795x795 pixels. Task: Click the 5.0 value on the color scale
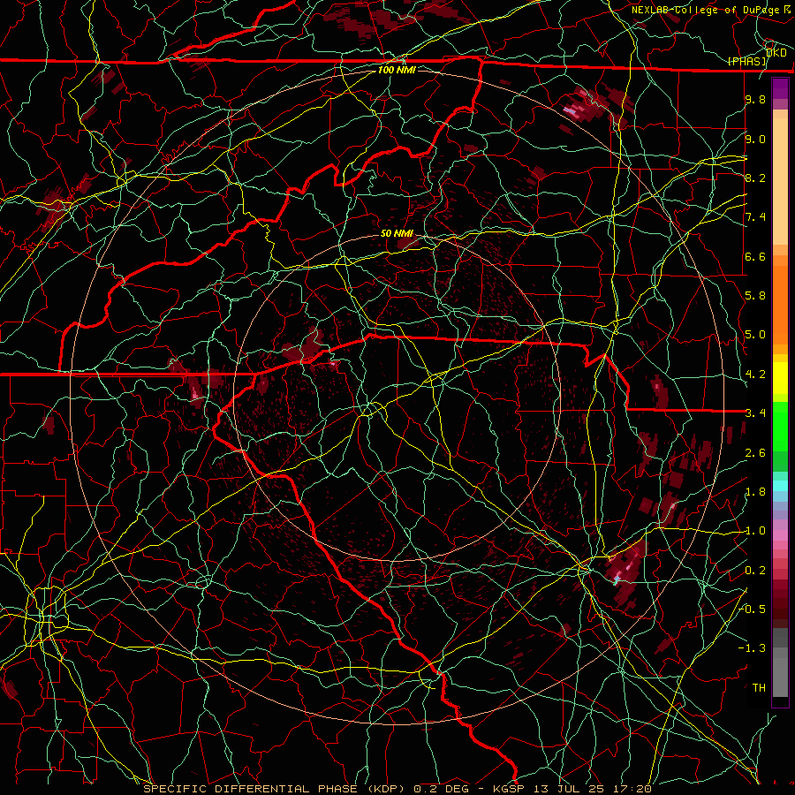pyautogui.click(x=755, y=335)
